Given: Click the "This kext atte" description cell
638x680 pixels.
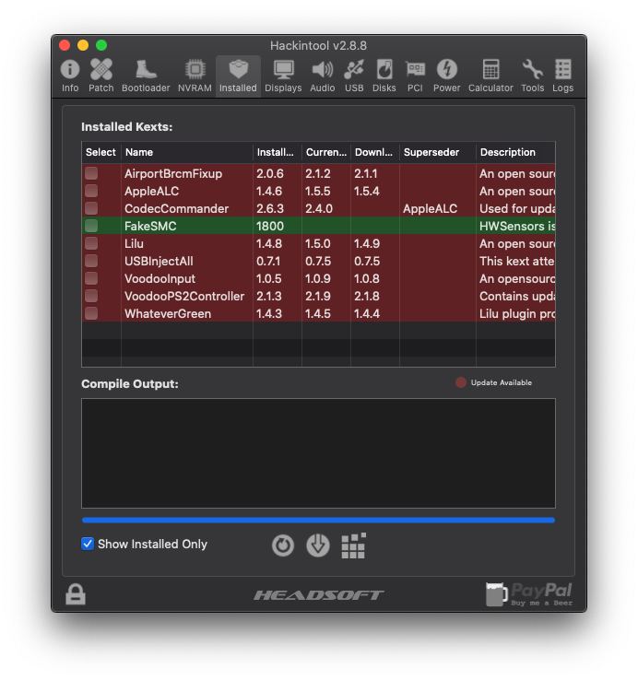Looking at the screenshot, I should tap(516, 261).
